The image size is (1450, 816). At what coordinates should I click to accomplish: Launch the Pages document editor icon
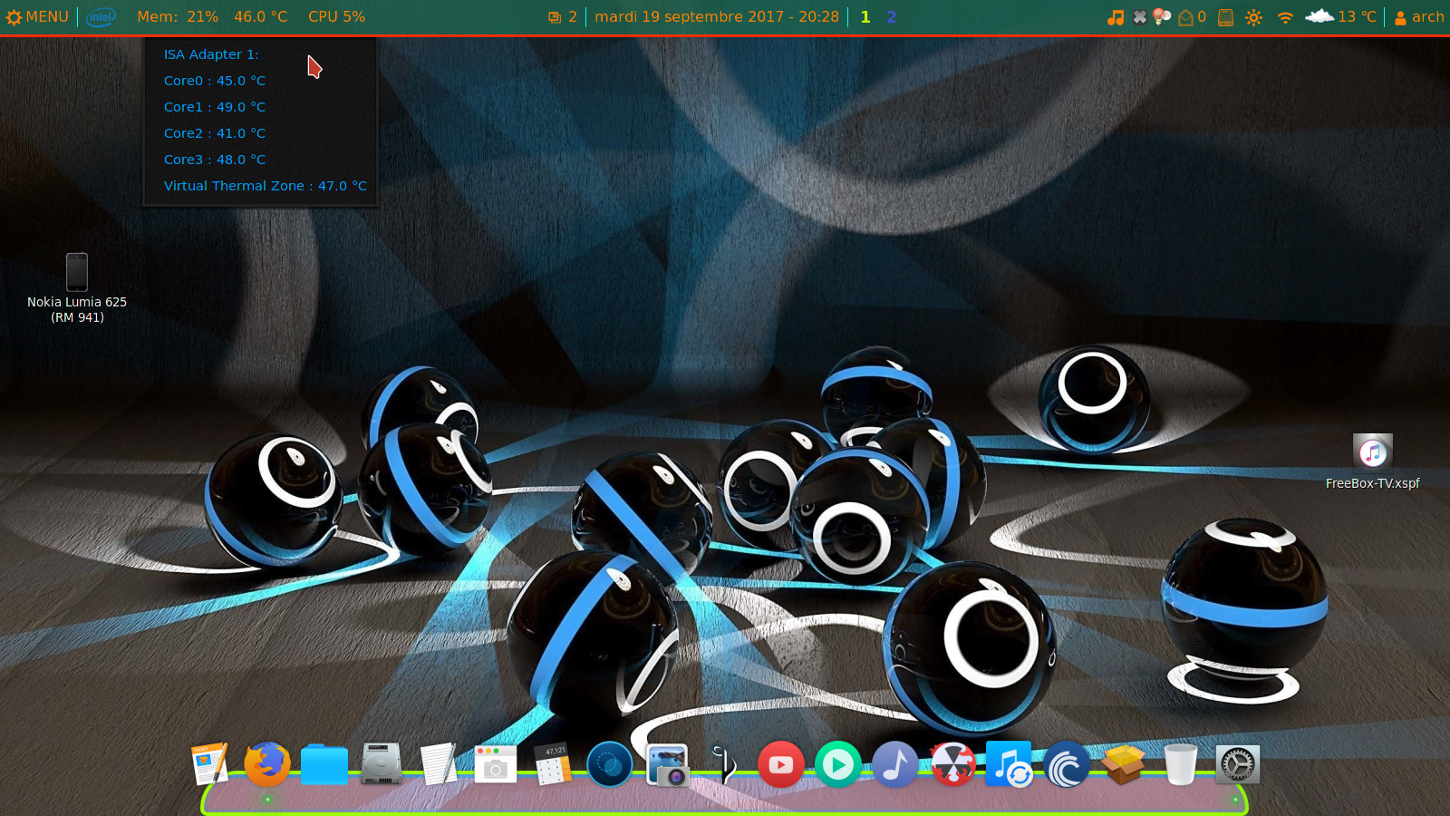coord(209,764)
